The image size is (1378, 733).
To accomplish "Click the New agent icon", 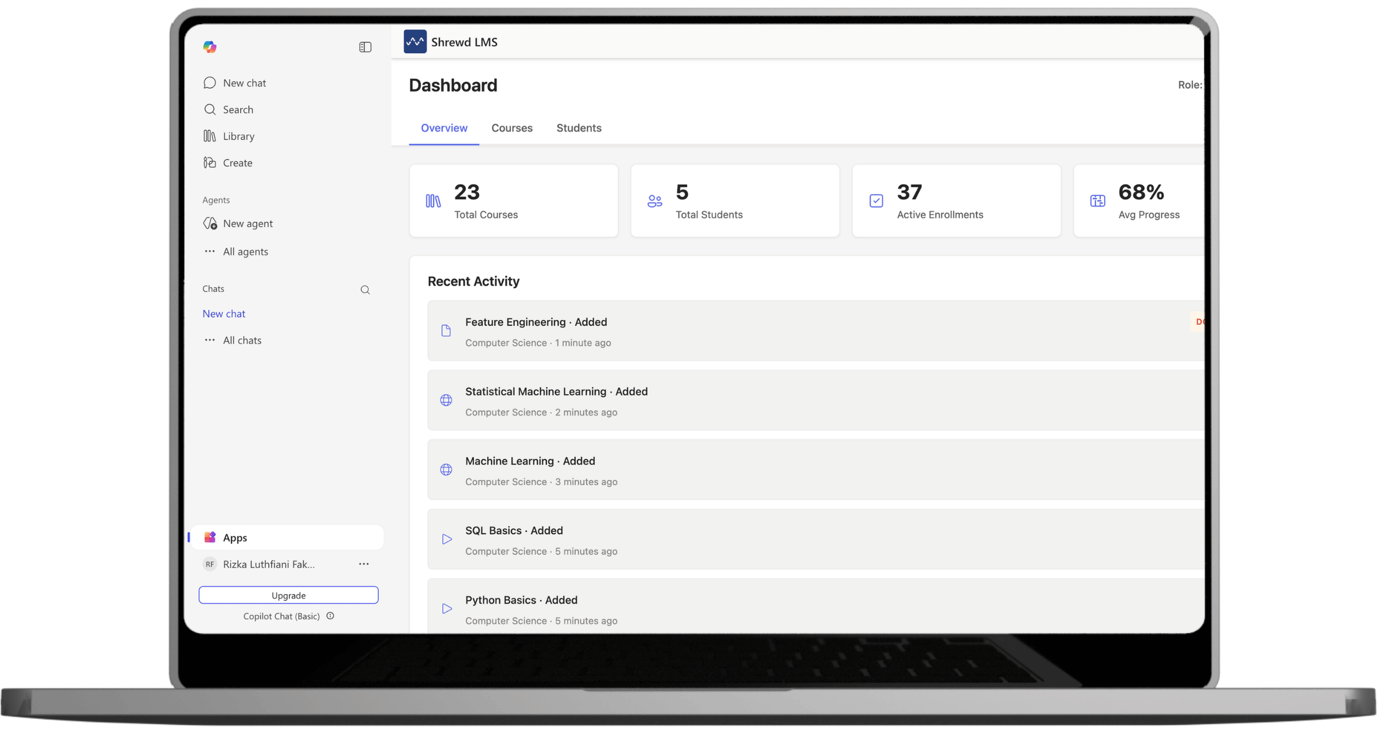I will click(211, 223).
